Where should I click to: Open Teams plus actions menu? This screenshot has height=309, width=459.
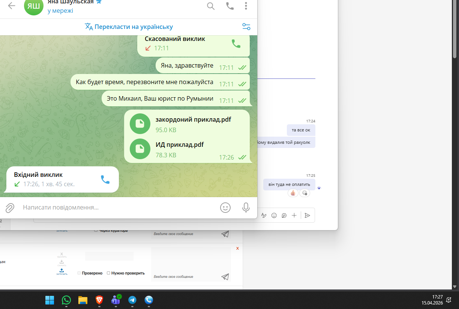pyautogui.click(x=294, y=215)
